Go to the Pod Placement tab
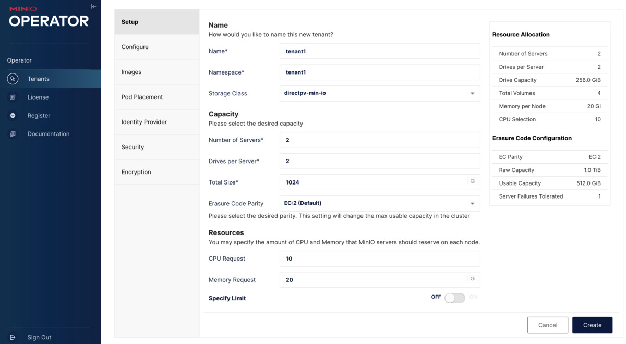Viewport: 626px width, 344px height. point(157,97)
